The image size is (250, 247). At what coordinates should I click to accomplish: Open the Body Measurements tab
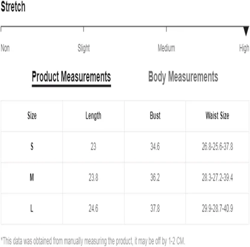tap(183, 77)
